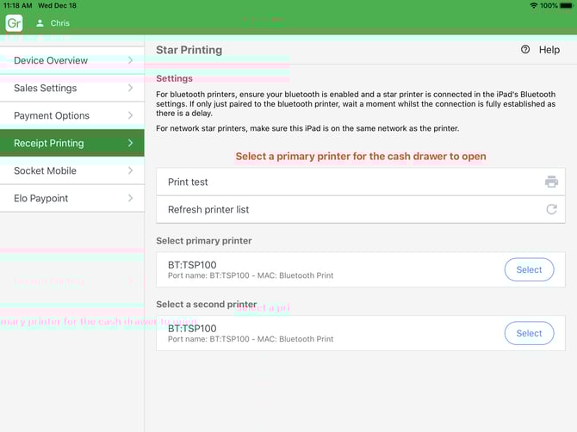Open the Socket Mobile settings section
The height and width of the screenshot is (432, 577).
click(45, 170)
